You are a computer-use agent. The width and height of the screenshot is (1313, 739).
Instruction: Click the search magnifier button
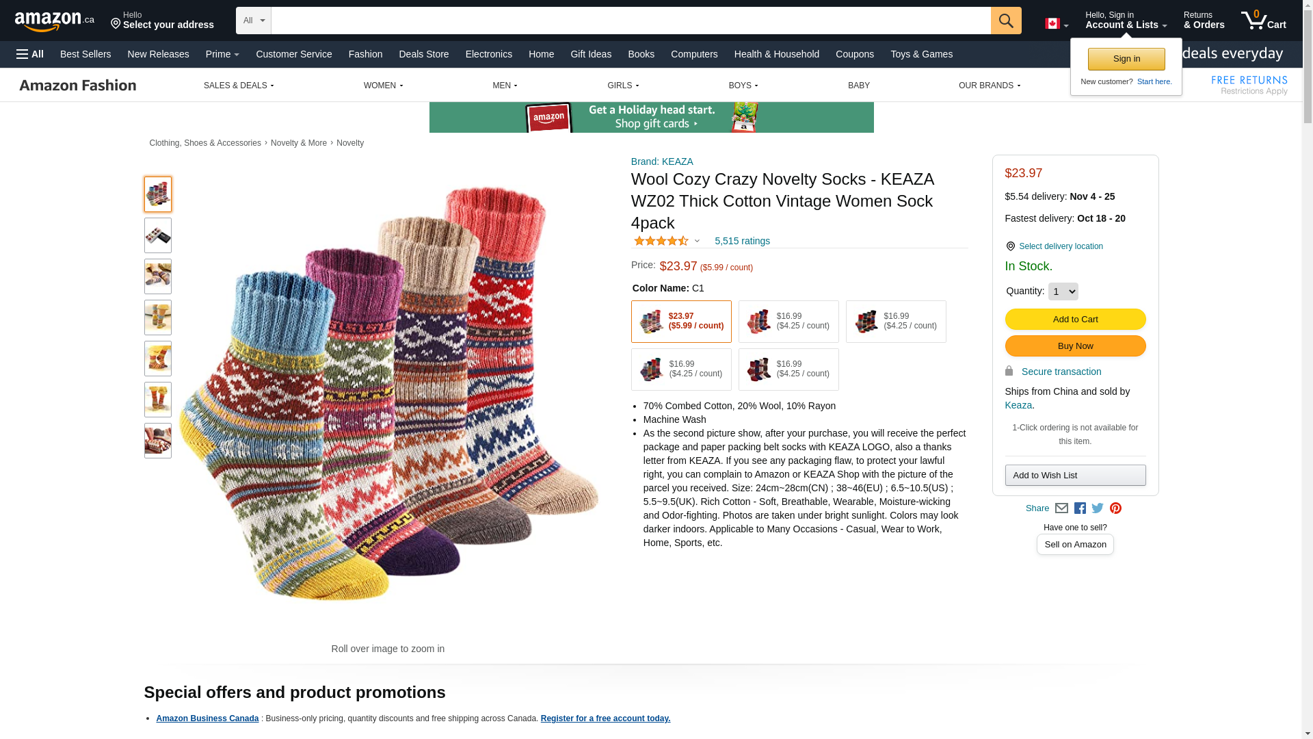click(x=1006, y=21)
